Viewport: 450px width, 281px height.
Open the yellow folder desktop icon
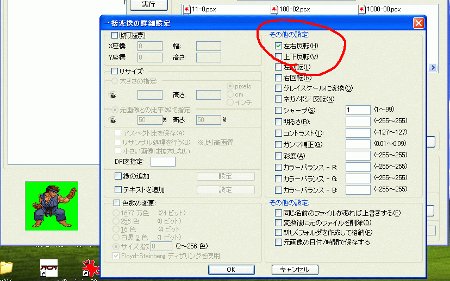coord(5,268)
